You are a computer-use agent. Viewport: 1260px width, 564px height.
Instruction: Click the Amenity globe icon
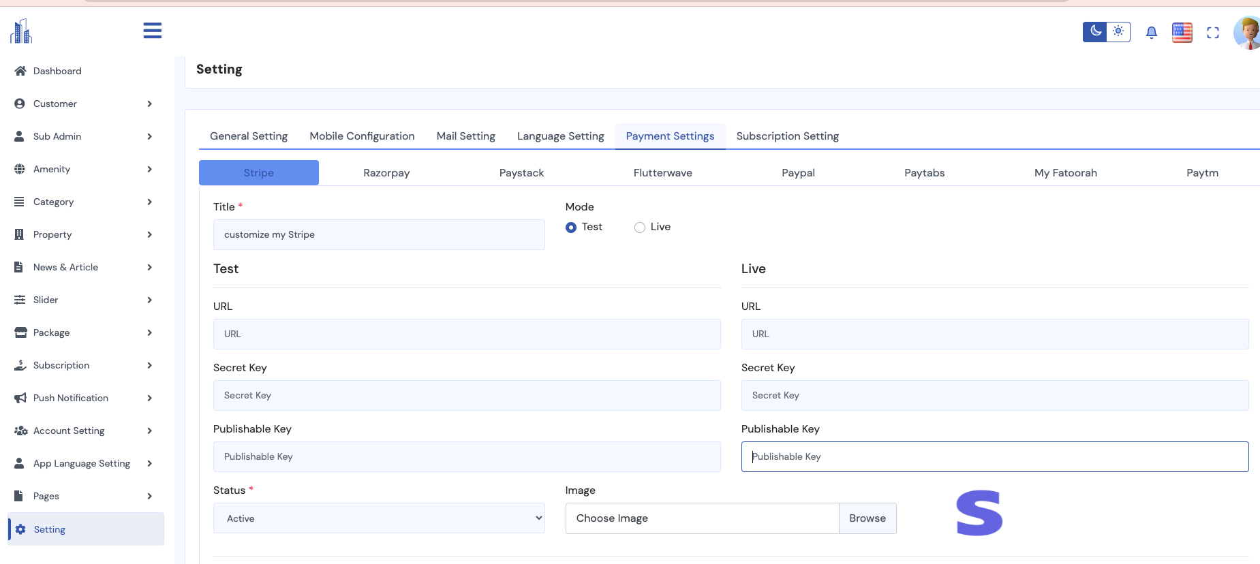[20, 169]
